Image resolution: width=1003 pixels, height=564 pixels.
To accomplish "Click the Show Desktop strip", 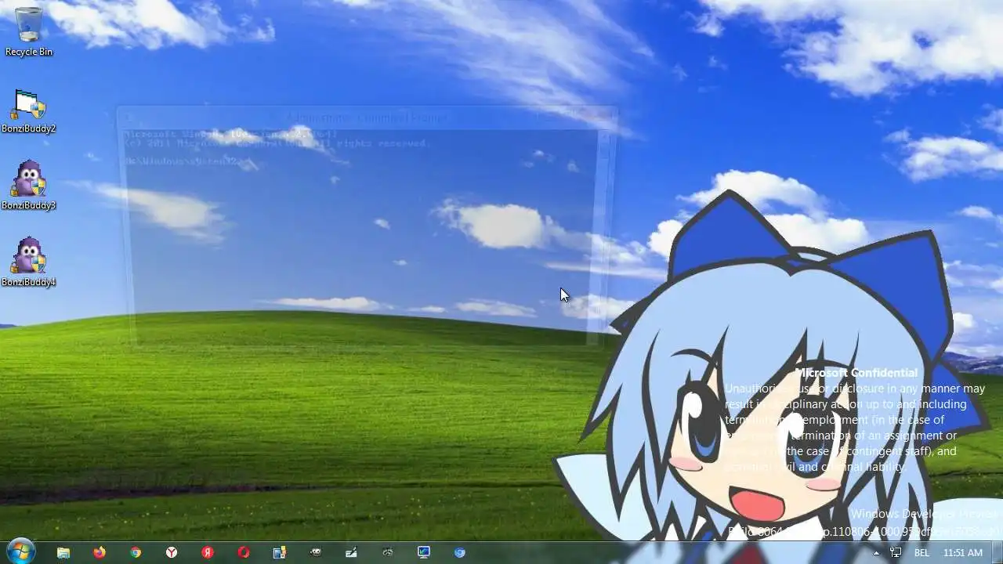I will 997,552.
